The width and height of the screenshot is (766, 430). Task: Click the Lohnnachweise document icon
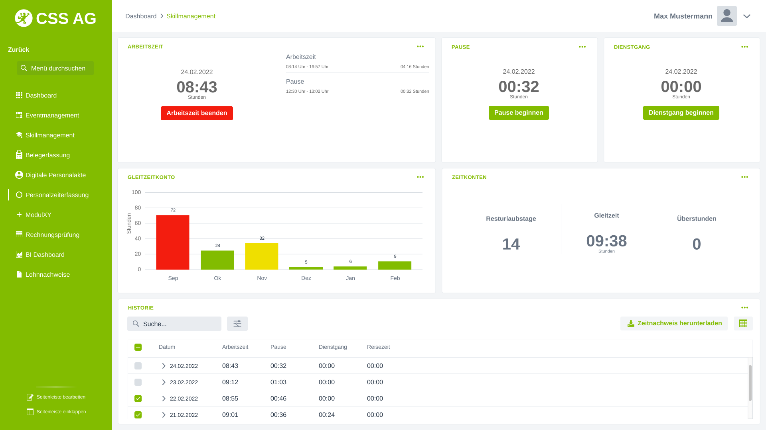(x=19, y=274)
